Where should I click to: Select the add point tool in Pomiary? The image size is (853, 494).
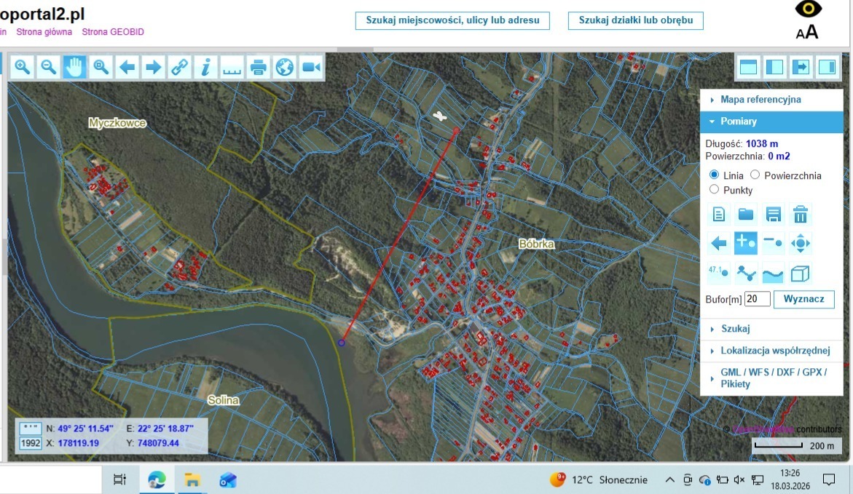745,243
